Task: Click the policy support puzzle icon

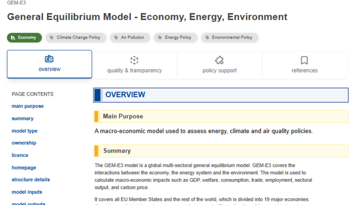Action: tap(220, 60)
